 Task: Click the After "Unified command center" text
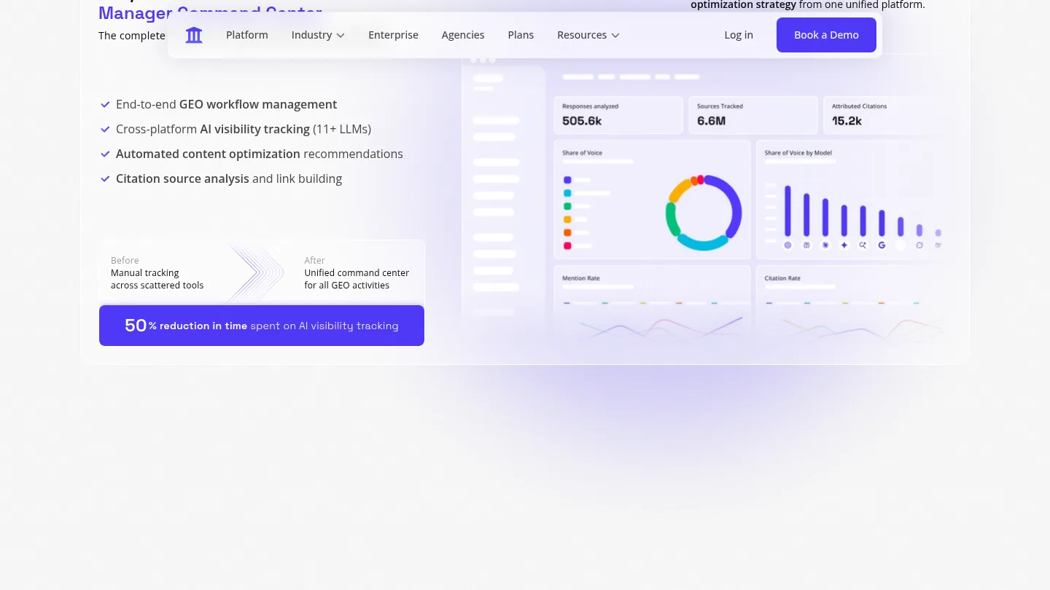click(x=357, y=279)
